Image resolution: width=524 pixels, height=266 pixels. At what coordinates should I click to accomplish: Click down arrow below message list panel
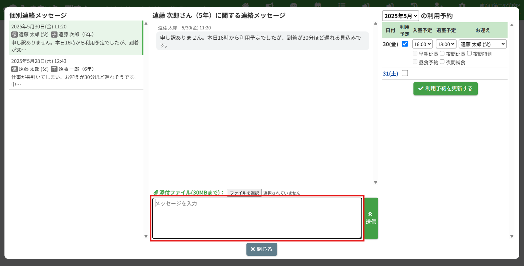(146, 236)
